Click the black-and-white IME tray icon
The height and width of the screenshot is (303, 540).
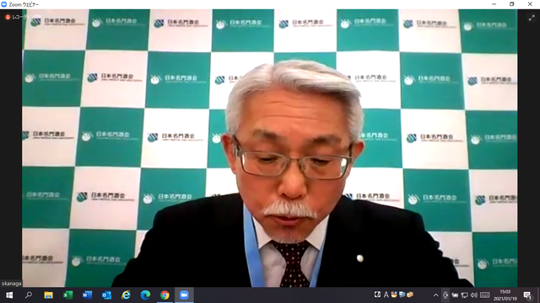point(378,295)
